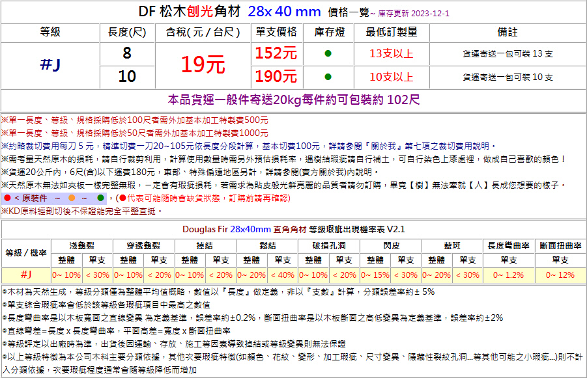Click the 190元 single-piece price
Image resolution: width=587 pixels, height=378 pixels.
(x=276, y=77)
